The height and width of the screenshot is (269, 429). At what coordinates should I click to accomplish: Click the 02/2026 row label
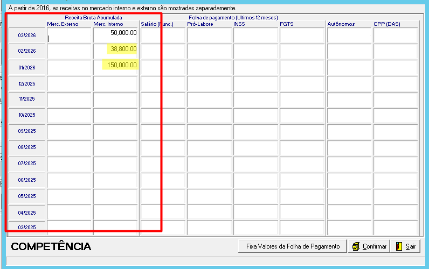27,51
